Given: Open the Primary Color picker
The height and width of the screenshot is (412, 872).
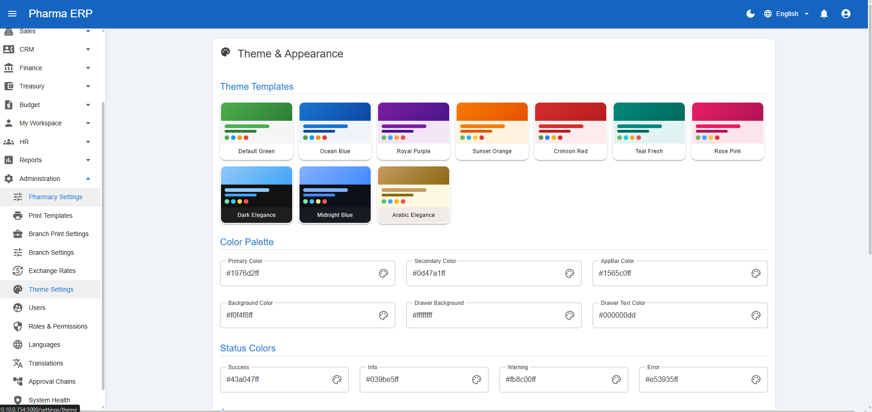Looking at the screenshot, I should coord(383,273).
